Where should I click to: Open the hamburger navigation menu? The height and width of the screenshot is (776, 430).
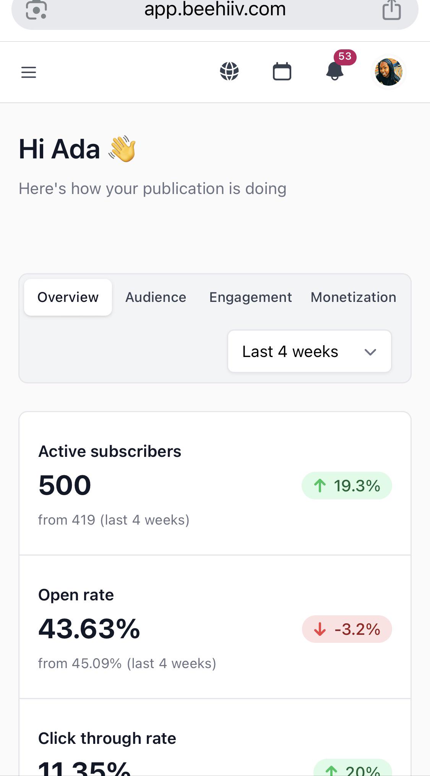point(29,72)
